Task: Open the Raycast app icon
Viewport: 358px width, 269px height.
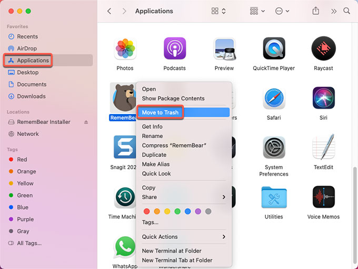Action: tap(323, 49)
